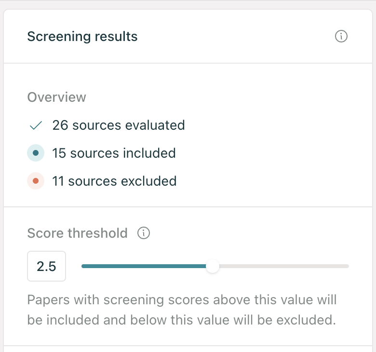Click the Screening results heading

[82, 37]
